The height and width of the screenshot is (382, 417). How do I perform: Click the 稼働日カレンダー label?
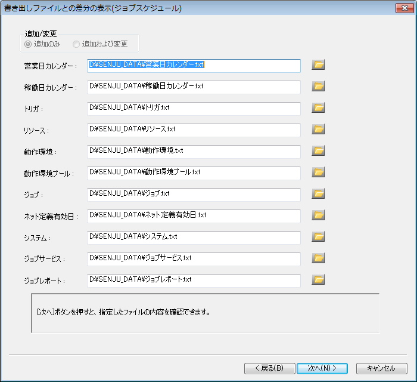(51, 87)
